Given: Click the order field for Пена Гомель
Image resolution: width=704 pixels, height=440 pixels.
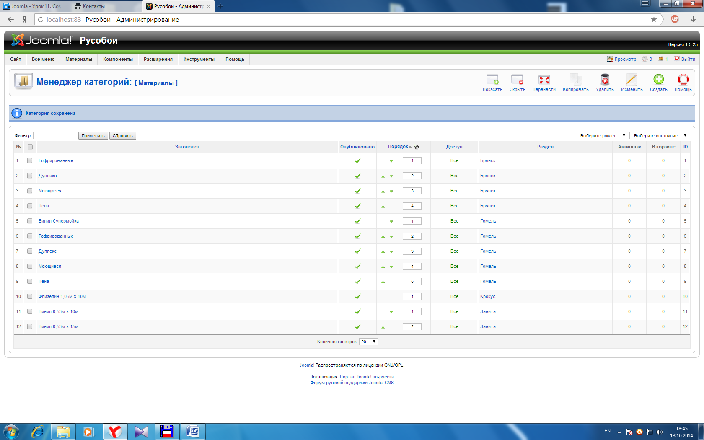Looking at the screenshot, I should click(x=412, y=281).
